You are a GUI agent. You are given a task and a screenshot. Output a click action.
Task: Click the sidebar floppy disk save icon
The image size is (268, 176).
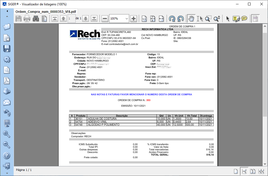tap(6, 48)
